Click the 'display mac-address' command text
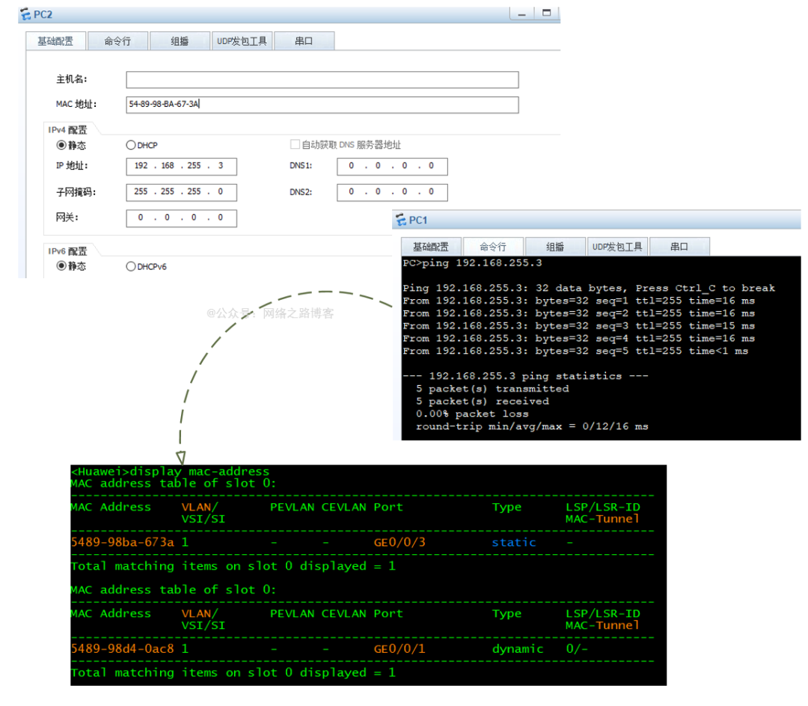The height and width of the screenshot is (706, 808). (x=200, y=471)
